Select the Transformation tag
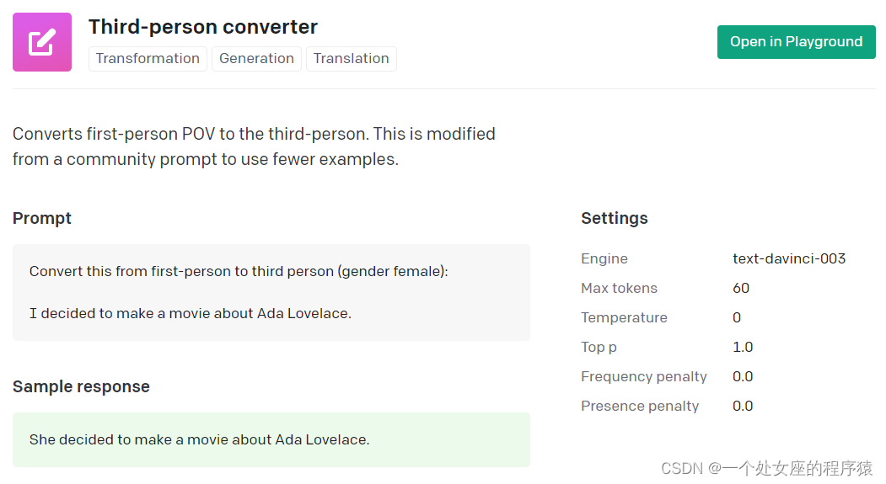This screenshot has height=484, width=886. point(148,59)
